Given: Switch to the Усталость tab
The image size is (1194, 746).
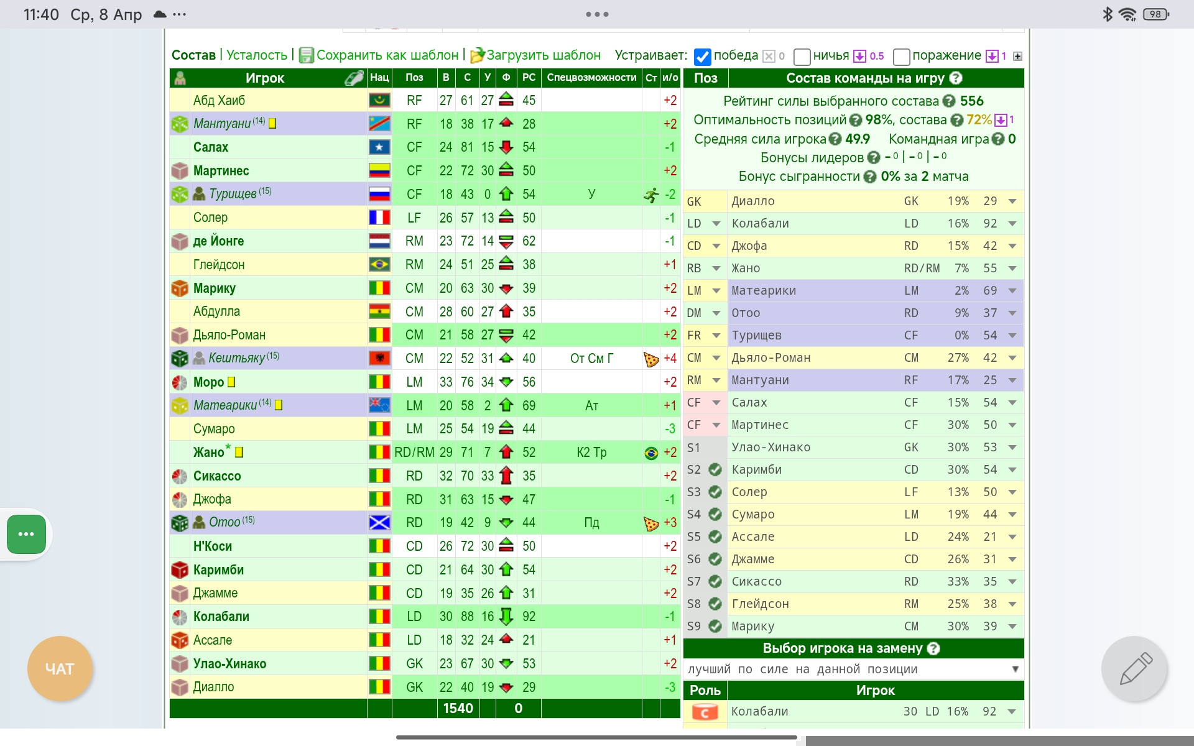Looking at the screenshot, I should [x=257, y=55].
